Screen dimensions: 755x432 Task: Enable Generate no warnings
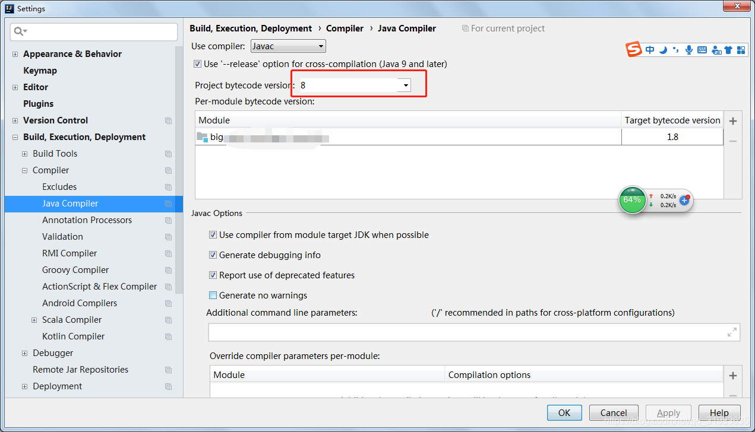pyautogui.click(x=213, y=295)
